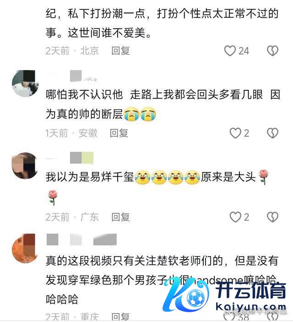This screenshot has height=322, width=293.
Task: Open orange avatar of Chongqing commenter
Action: point(25,247)
